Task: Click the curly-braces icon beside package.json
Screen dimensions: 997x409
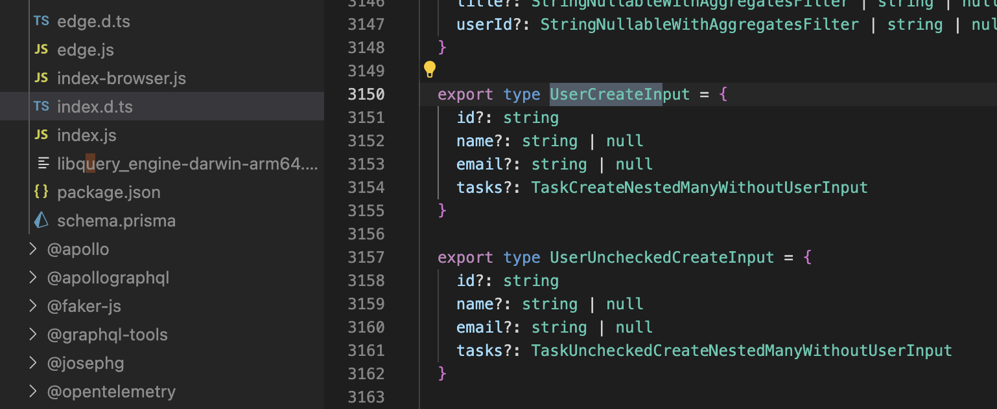Action: (41, 192)
